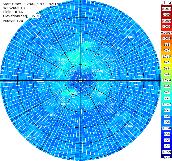Select the 6e-9 colorbar tick

(x=167, y=140)
